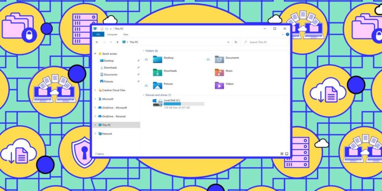The width and height of the screenshot is (382, 191).
Task: Open the Customize Quick Access Toolbar dropdown
Action: pyautogui.click(x=111, y=29)
